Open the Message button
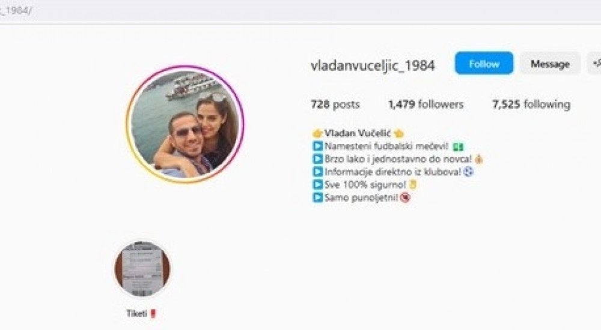Viewport: 601px width, 330px height. pos(550,64)
